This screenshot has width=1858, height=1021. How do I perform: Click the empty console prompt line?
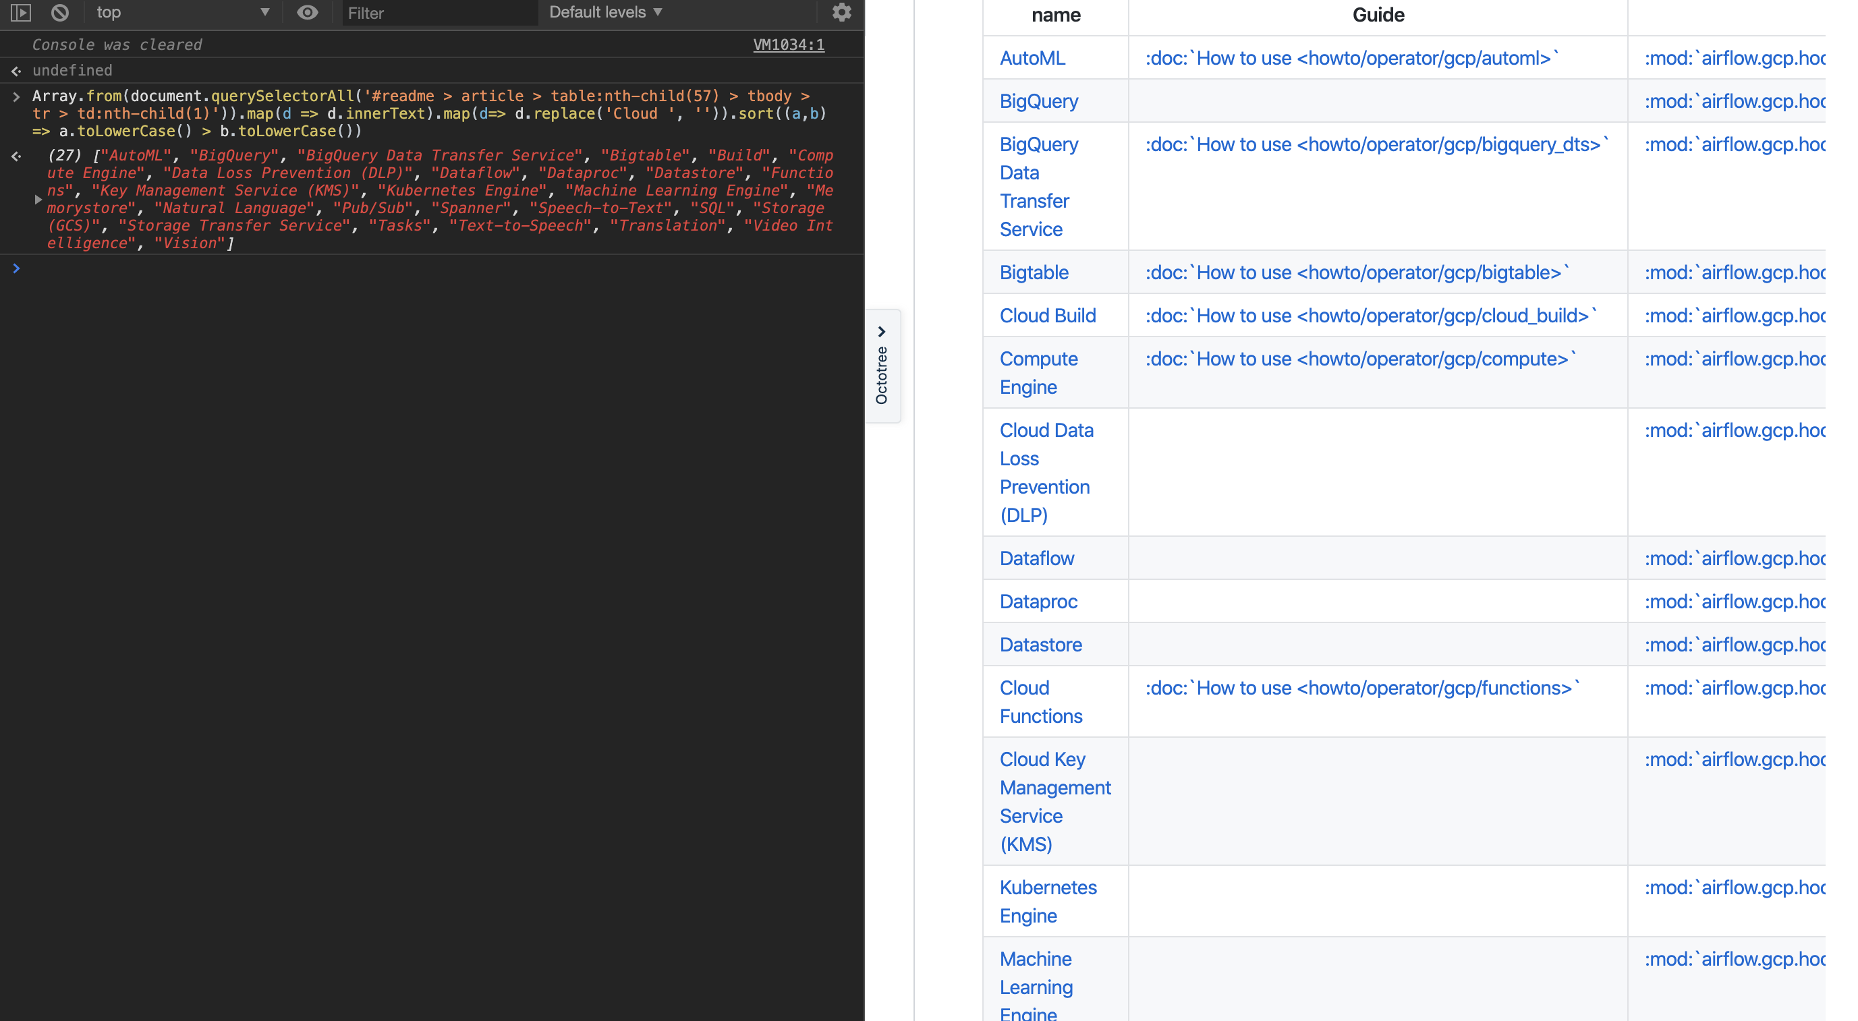click(x=432, y=268)
